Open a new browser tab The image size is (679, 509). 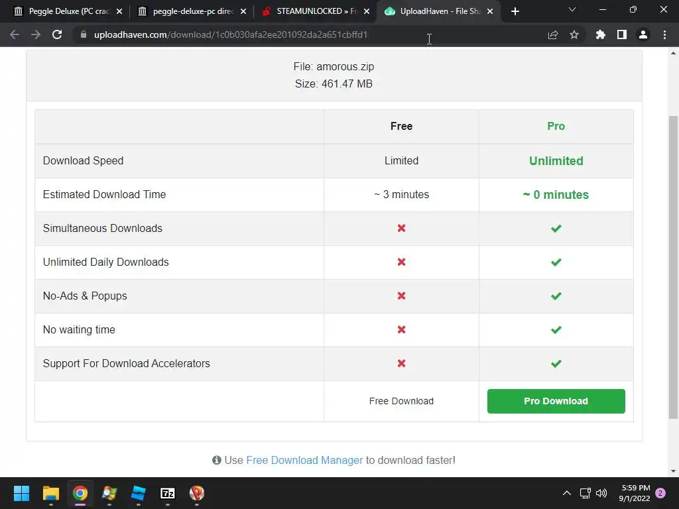[x=515, y=11]
